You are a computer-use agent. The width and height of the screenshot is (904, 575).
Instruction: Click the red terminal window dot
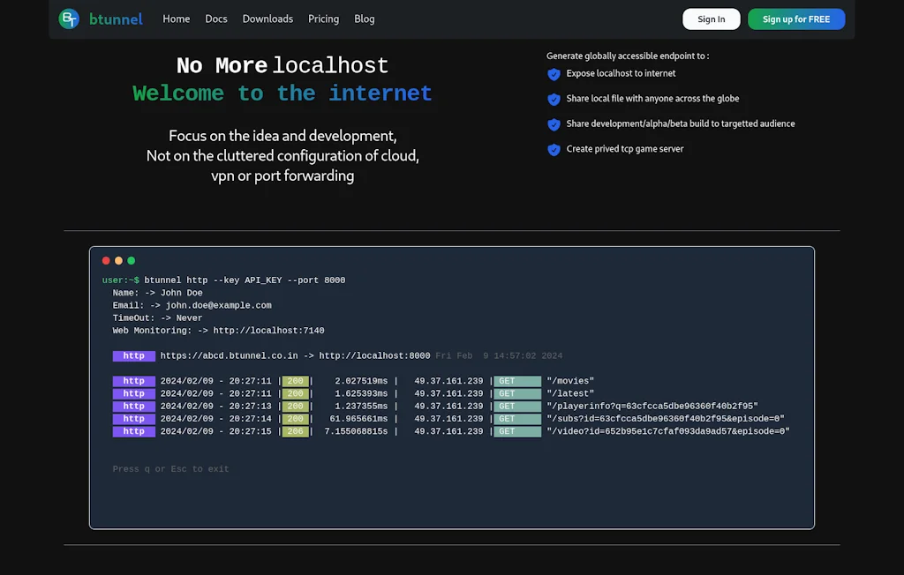tap(106, 261)
